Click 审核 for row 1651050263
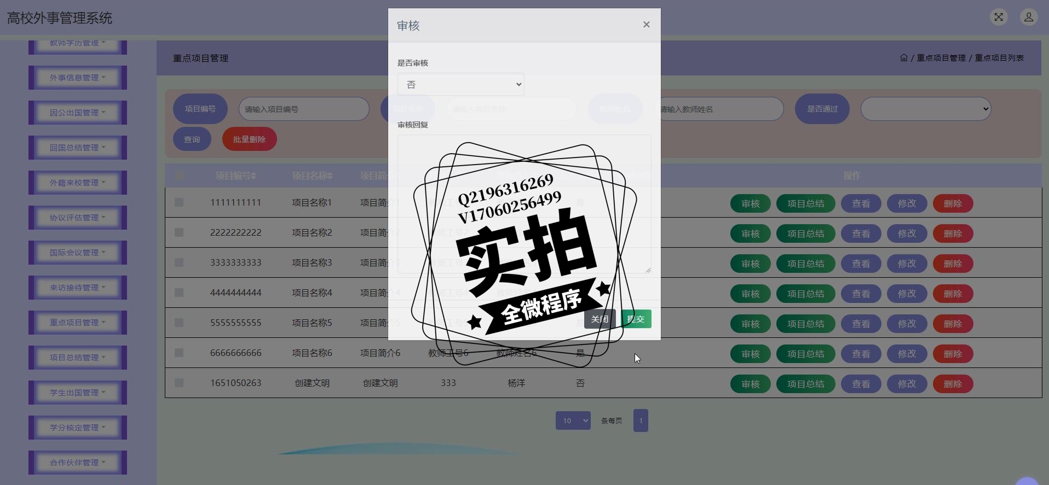1049x485 pixels. pyautogui.click(x=751, y=384)
